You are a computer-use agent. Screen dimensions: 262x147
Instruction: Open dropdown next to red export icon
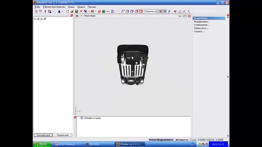click(x=95, y=11)
